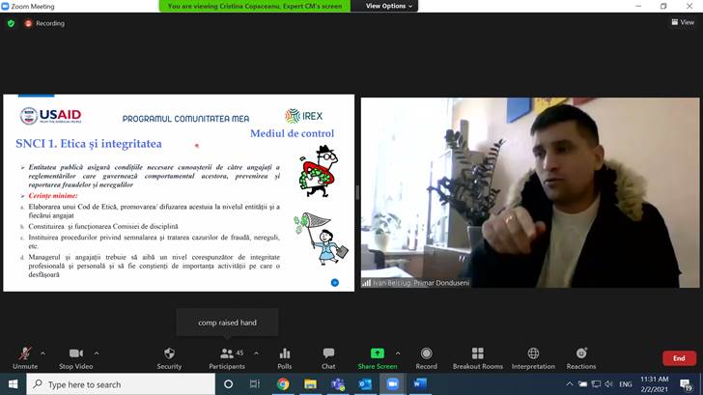Expand video options arrow beside Stop Video
The image size is (703, 395).
(97, 353)
